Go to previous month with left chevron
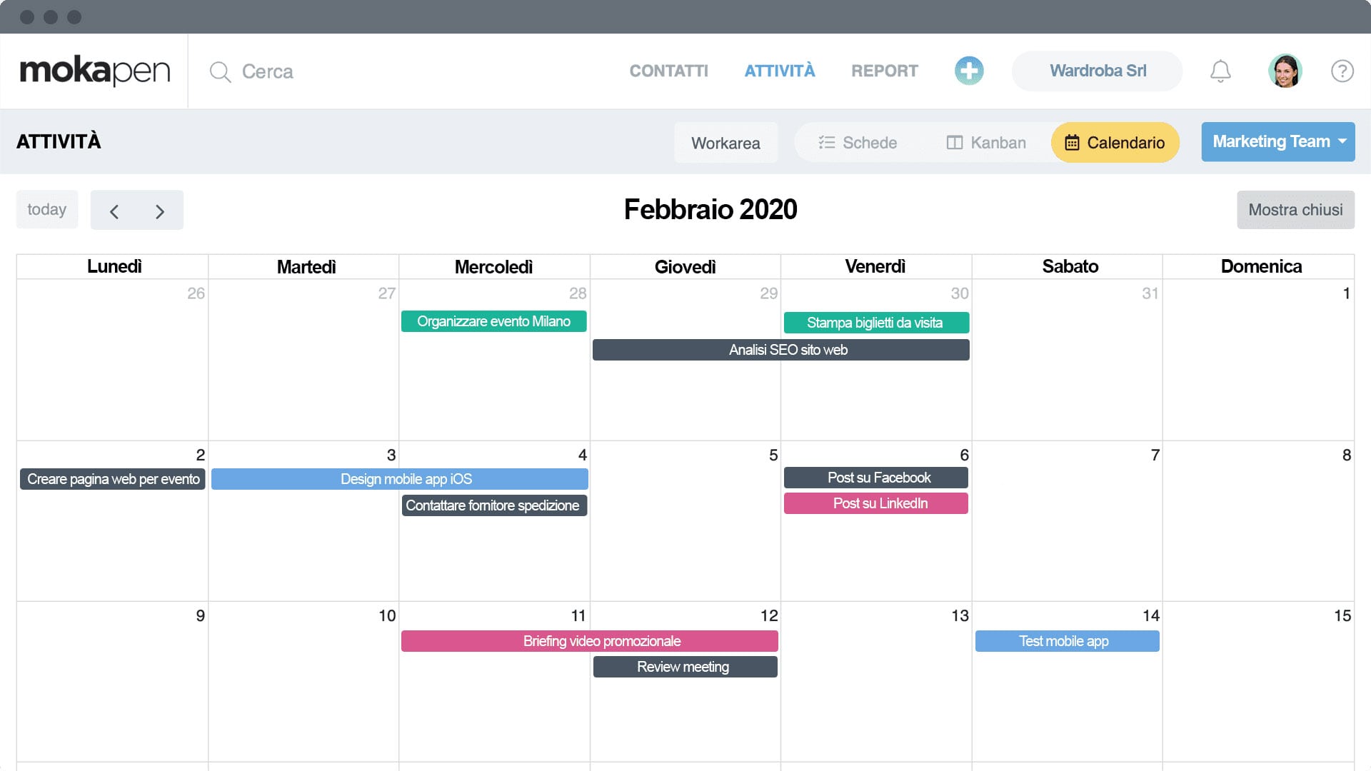Screen dimensions: 1371x771 point(114,211)
